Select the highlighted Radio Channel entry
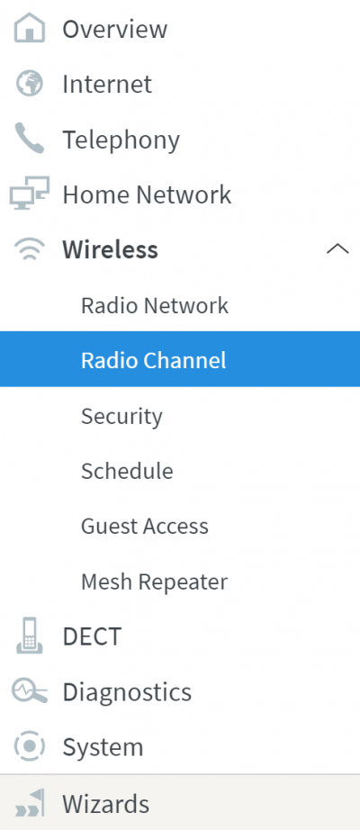 tap(180, 359)
